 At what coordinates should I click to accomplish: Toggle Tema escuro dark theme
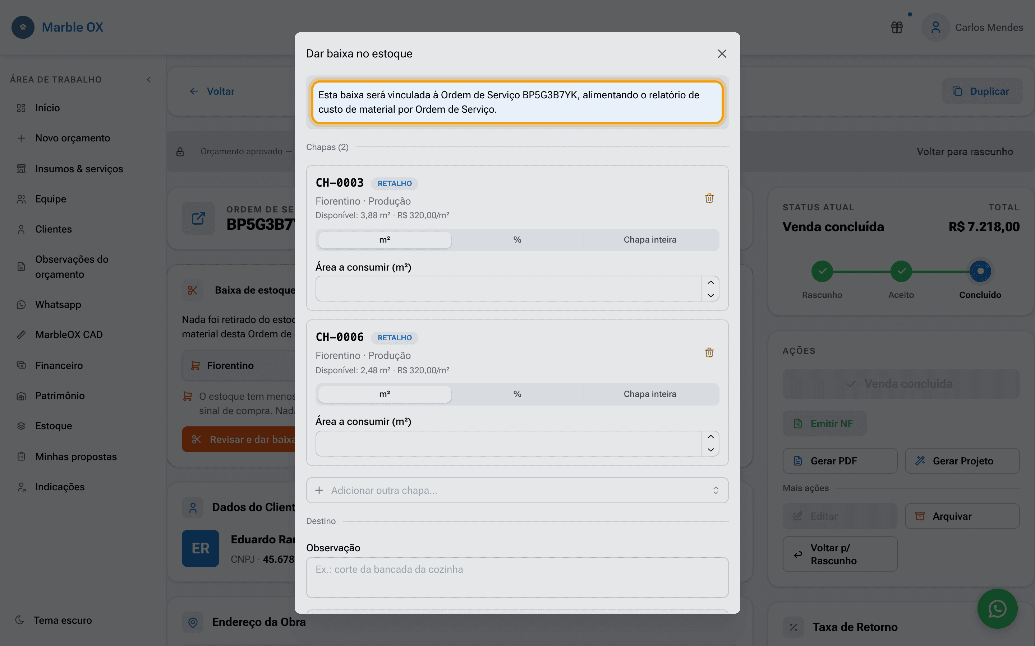click(x=54, y=621)
